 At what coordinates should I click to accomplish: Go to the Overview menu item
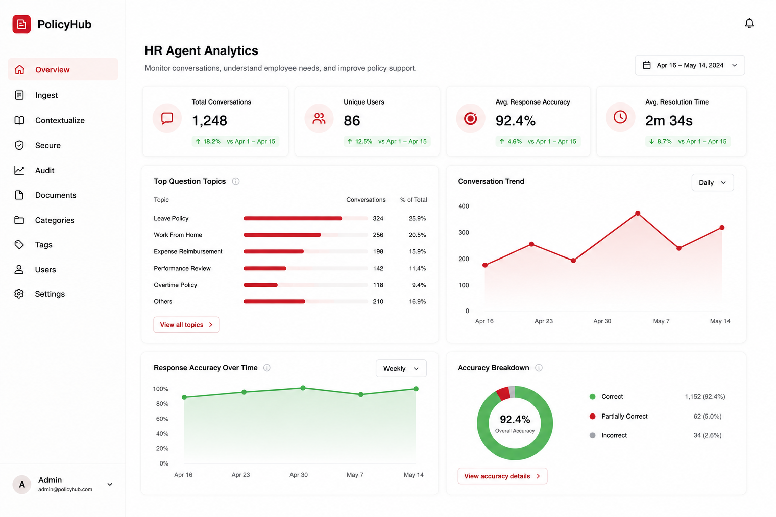[x=63, y=69]
